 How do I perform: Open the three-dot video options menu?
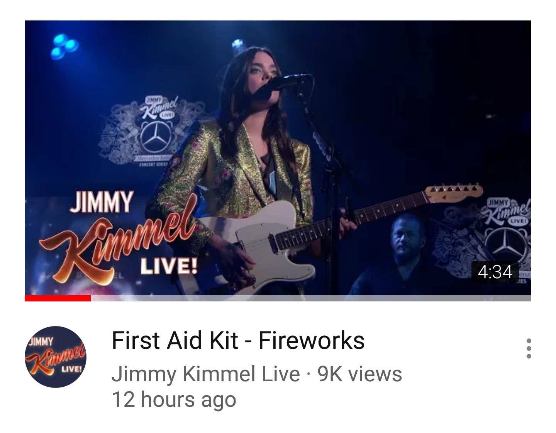pyautogui.click(x=529, y=349)
